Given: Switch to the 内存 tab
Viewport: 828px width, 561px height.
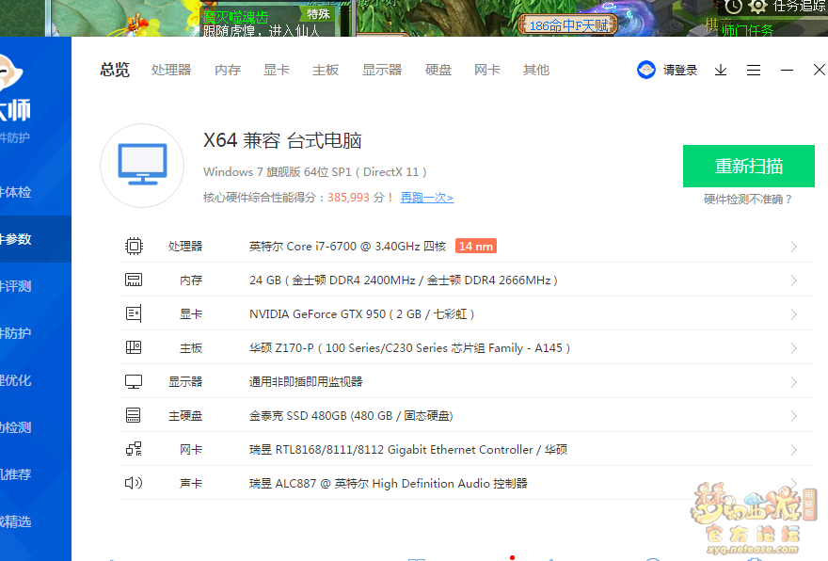Looking at the screenshot, I should pyautogui.click(x=228, y=70).
